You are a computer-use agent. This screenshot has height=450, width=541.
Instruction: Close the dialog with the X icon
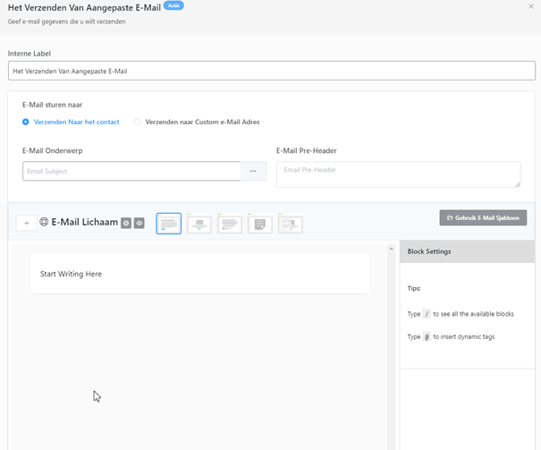pos(531,6)
